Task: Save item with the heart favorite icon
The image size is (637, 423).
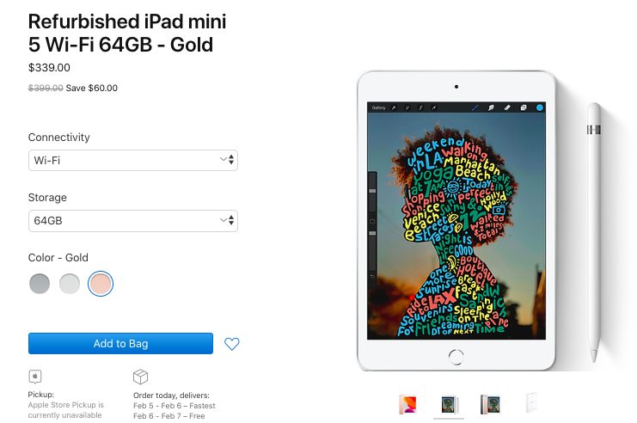Action: [x=232, y=344]
